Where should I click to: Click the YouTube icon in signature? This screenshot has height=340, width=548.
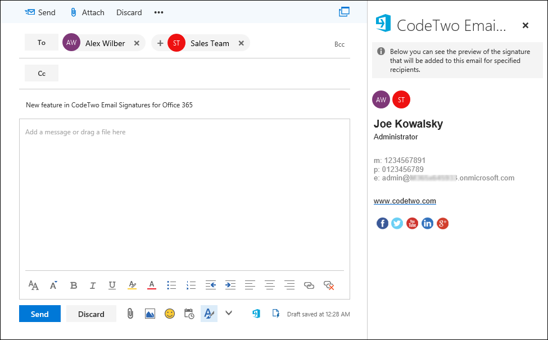click(413, 223)
